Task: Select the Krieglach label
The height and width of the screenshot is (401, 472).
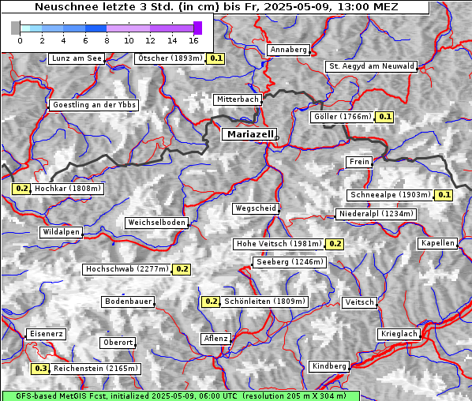Action: tap(399, 334)
